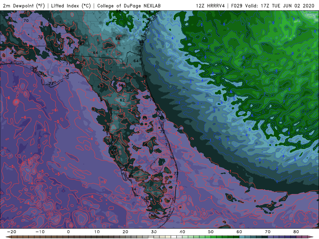This screenshot has height=239, width=319.
Task: Click the '20' label on color scale
Action: point(125,232)
